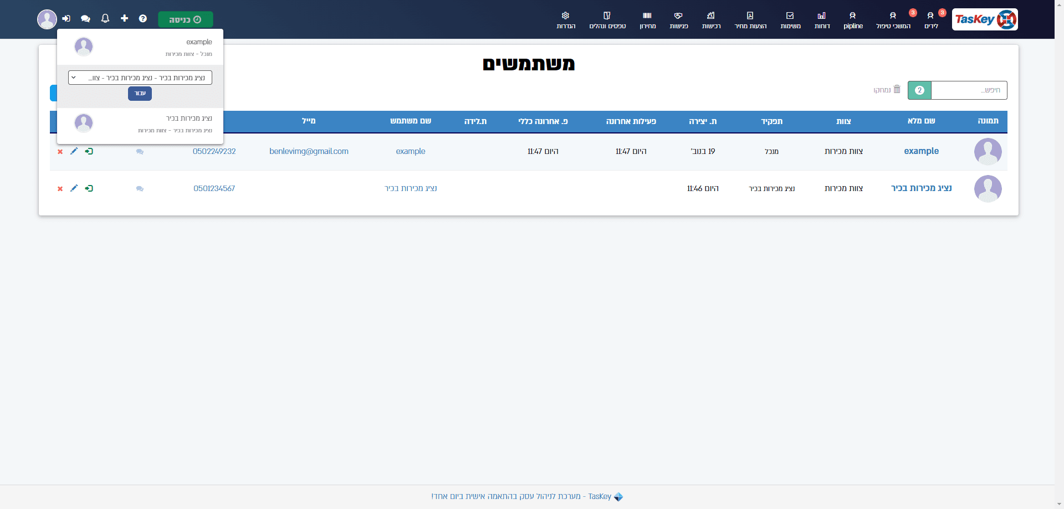The width and height of the screenshot is (1064, 509).
Task: Log in as example user via green arrow
Action: [x=89, y=151]
